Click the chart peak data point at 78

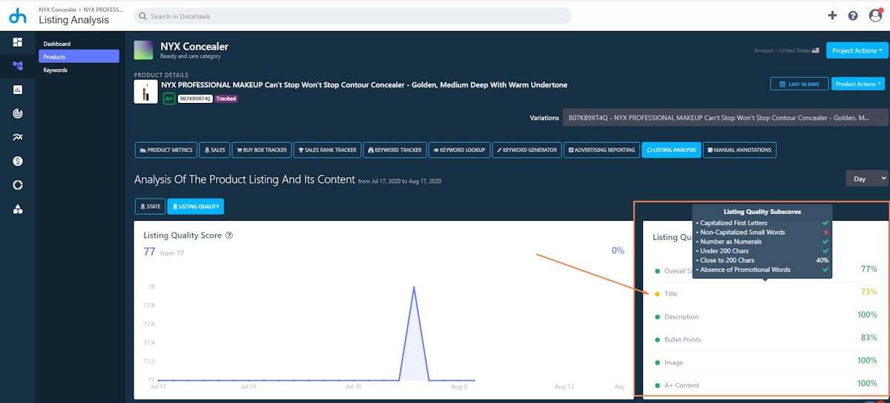point(414,287)
